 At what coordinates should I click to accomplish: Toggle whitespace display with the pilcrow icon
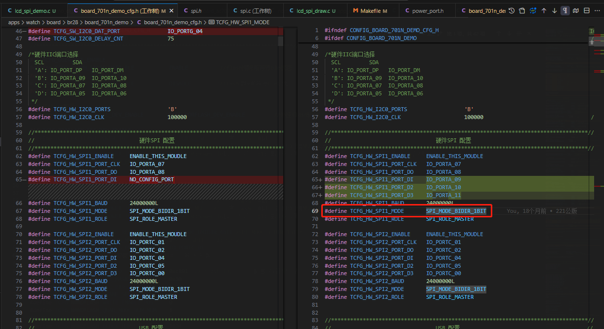[565, 10]
